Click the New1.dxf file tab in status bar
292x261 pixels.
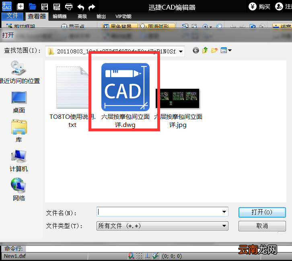tap(15, 256)
